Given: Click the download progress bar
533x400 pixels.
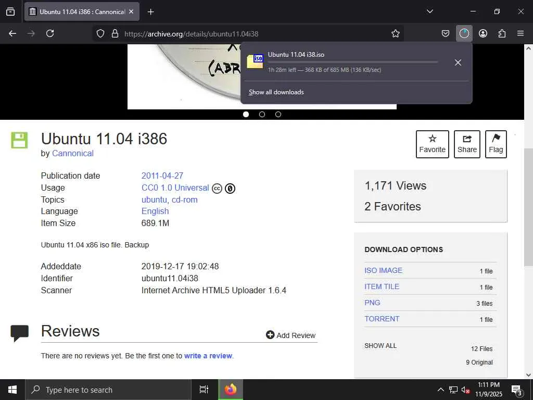Looking at the screenshot, I should click(x=353, y=63).
